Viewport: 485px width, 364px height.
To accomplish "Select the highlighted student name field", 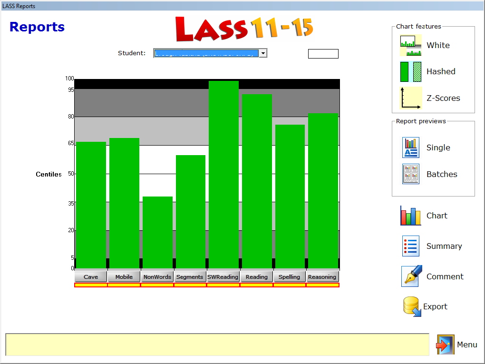I will point(206,53).
